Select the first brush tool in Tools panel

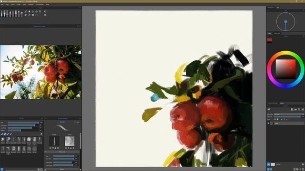[1, 13]
